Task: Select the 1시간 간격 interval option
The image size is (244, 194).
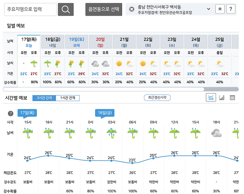Action: [x=67, y=98]
